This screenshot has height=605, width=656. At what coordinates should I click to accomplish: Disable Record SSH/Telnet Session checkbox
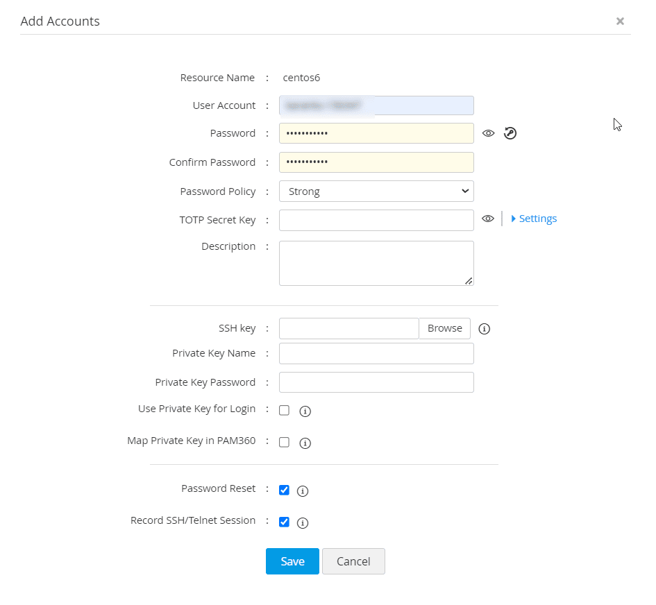click(284, 522)
